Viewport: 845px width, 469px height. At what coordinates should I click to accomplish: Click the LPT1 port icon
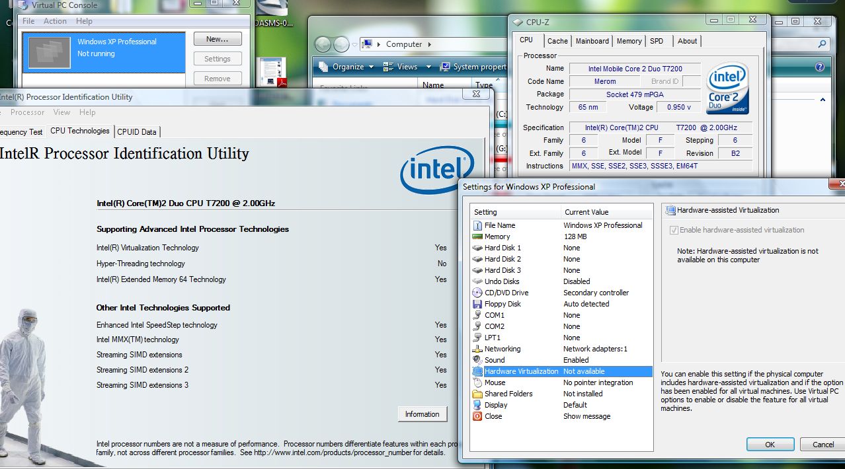477,338
